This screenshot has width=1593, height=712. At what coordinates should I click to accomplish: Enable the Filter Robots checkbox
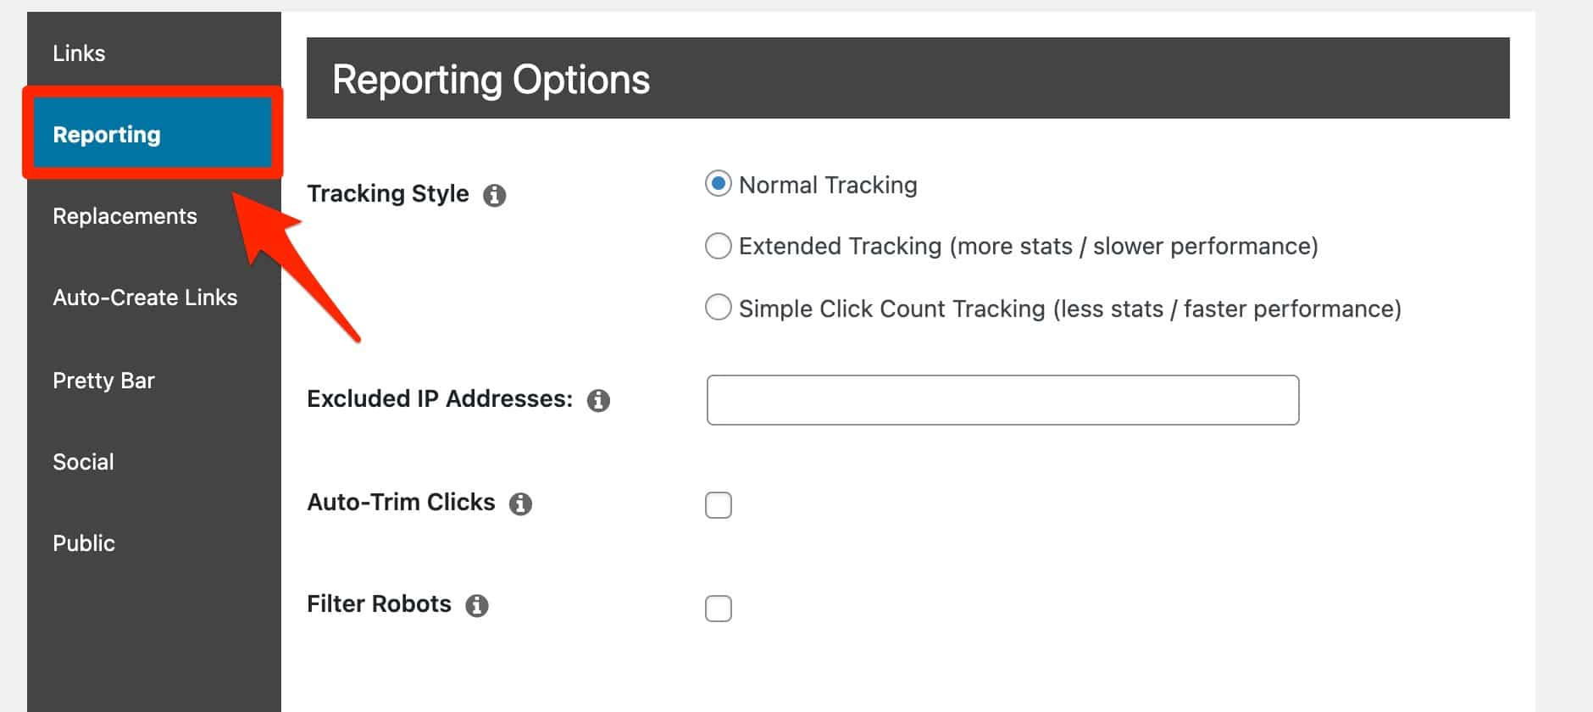coord(718,608)
